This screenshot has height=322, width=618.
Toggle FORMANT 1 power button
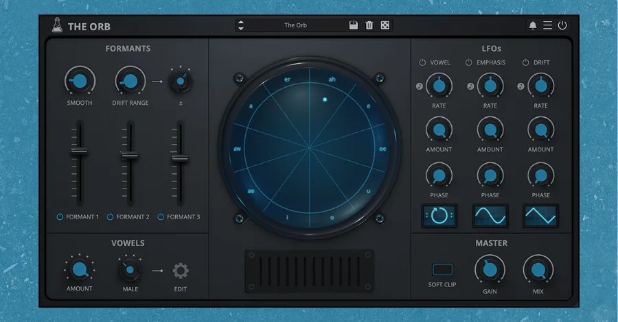60,216
